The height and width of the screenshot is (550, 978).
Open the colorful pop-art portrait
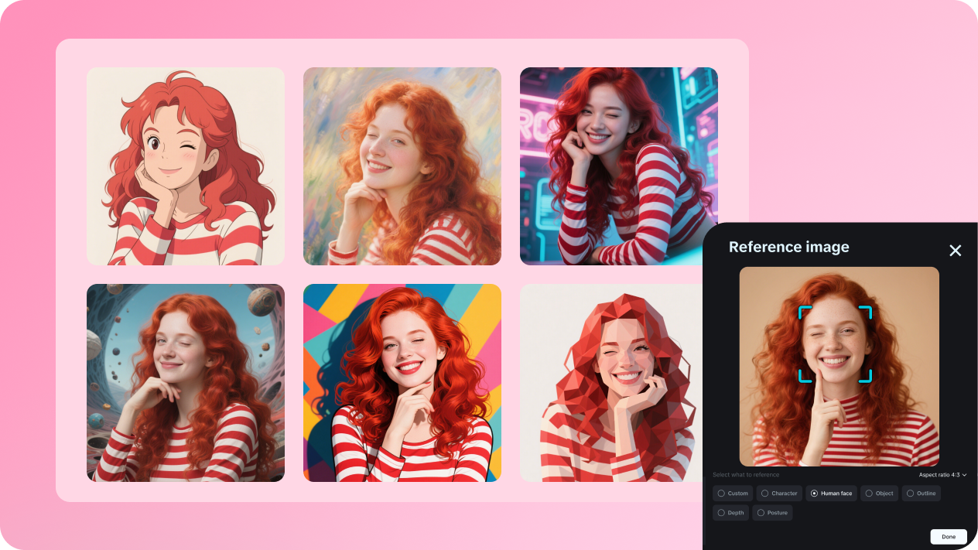pos(402,382)
